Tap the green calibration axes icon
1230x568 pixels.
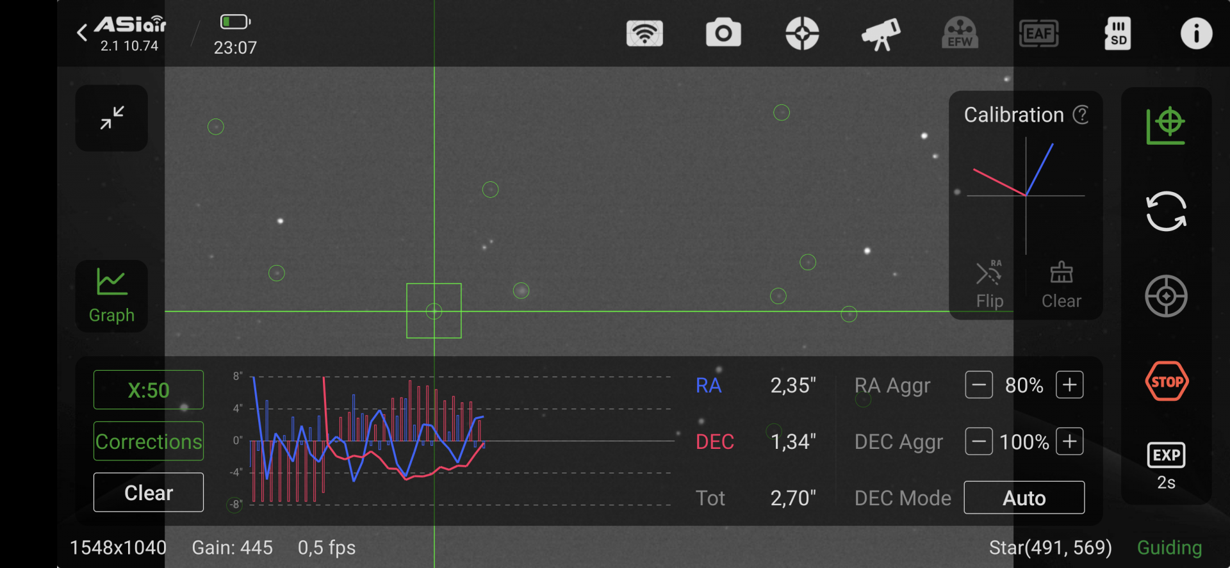(1165, 126)
